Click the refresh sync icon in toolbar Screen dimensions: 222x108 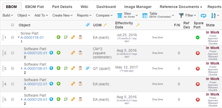tap(204, 16)
